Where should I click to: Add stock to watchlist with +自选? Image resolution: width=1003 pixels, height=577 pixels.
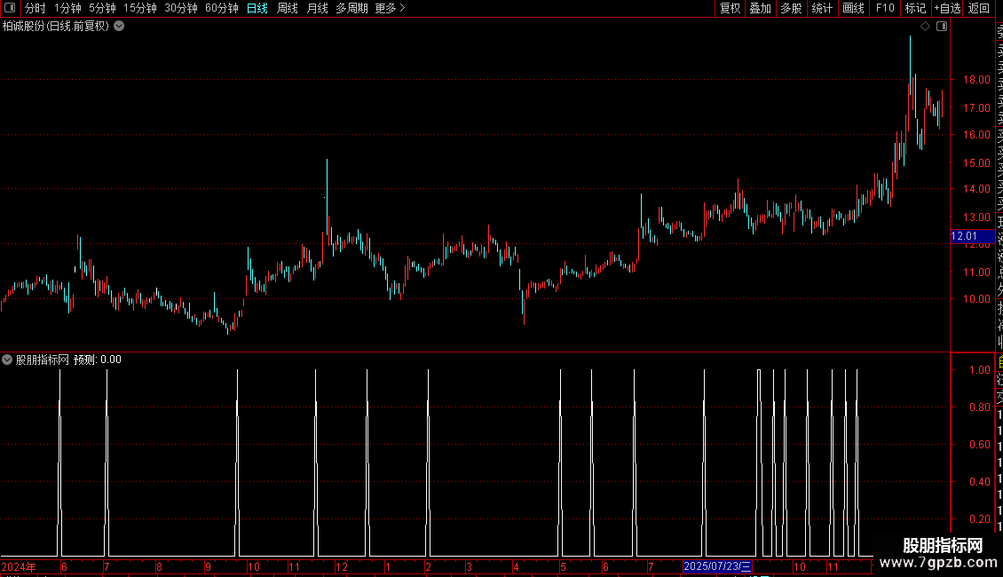947,8
